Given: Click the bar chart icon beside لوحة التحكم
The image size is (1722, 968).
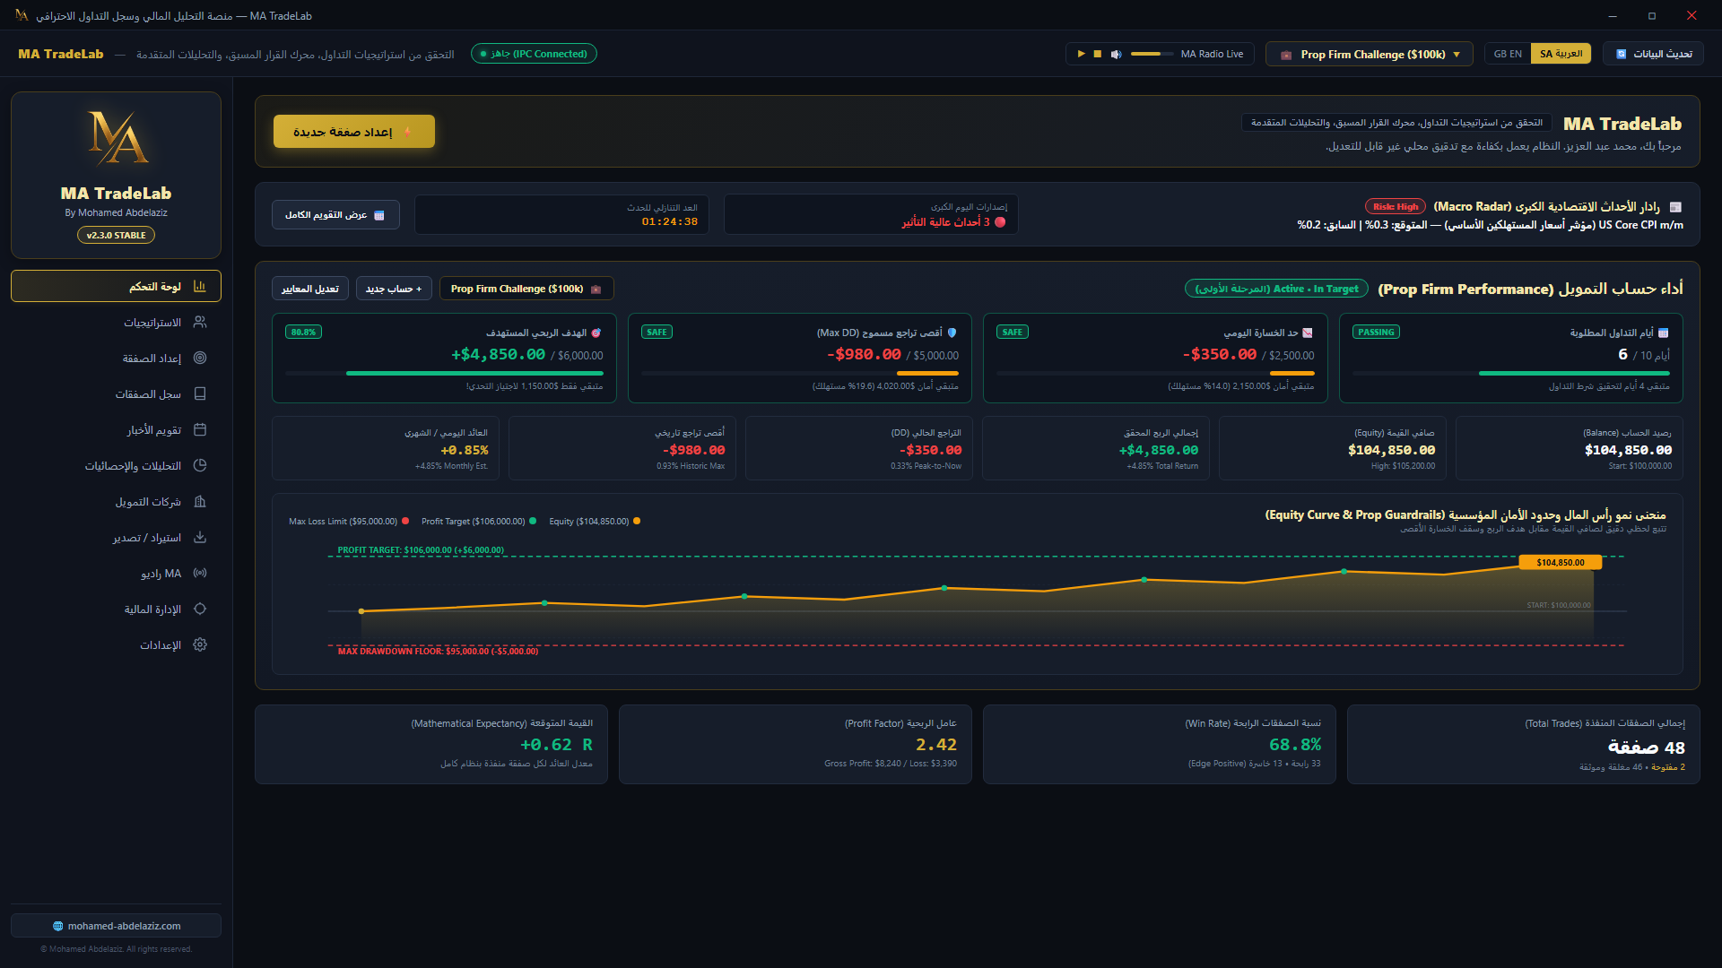Looking at the screenshot, I should (x=200, y=287).
